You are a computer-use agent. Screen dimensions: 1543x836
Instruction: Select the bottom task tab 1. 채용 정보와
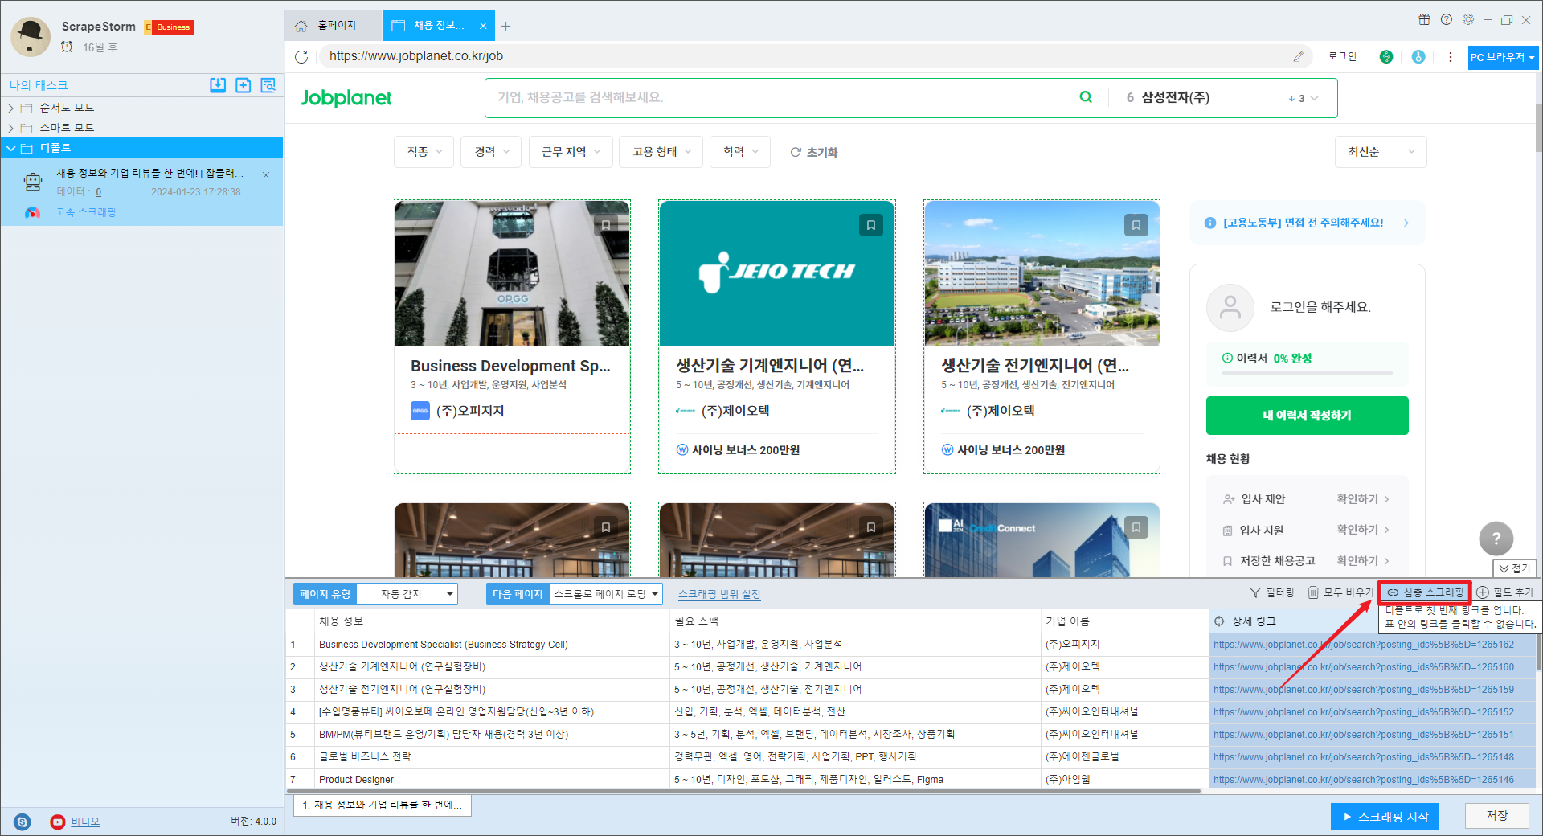[383, 805]
